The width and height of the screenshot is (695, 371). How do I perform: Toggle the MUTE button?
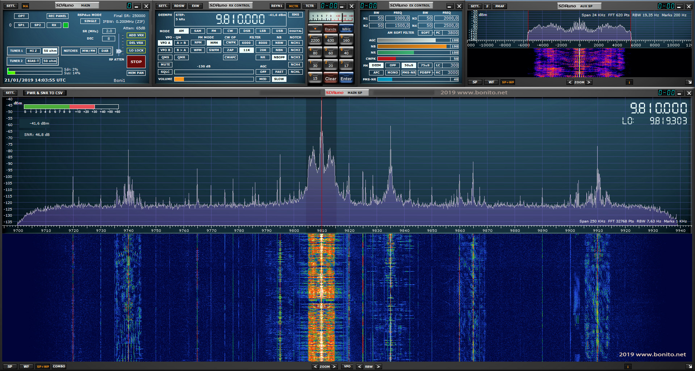[165, 64]
